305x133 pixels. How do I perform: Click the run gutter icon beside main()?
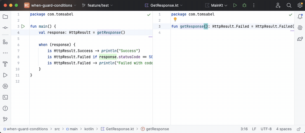(x=23, y=26)
